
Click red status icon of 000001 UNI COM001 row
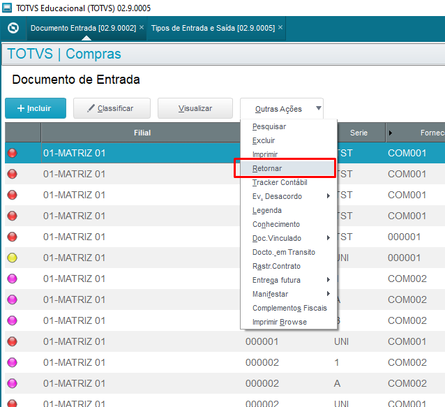click(x=12, y=341)
